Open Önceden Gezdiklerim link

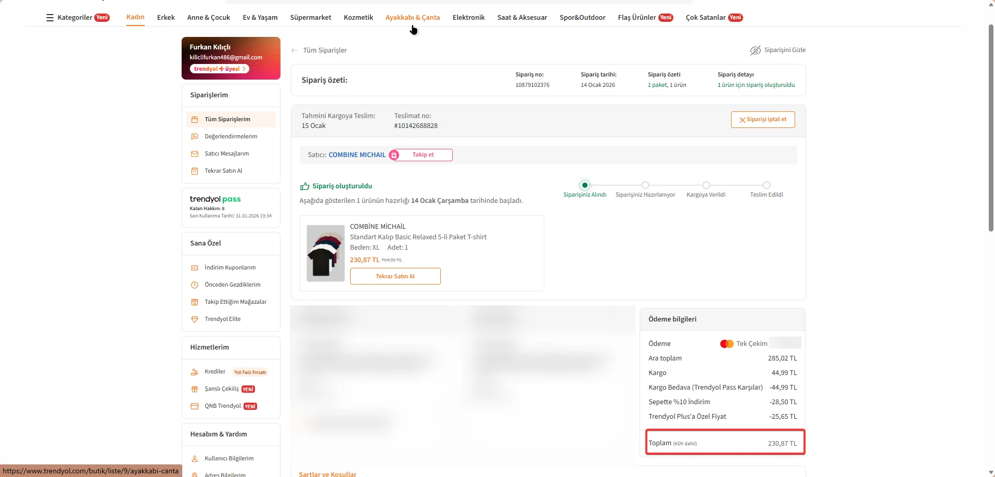coord(233,285)
